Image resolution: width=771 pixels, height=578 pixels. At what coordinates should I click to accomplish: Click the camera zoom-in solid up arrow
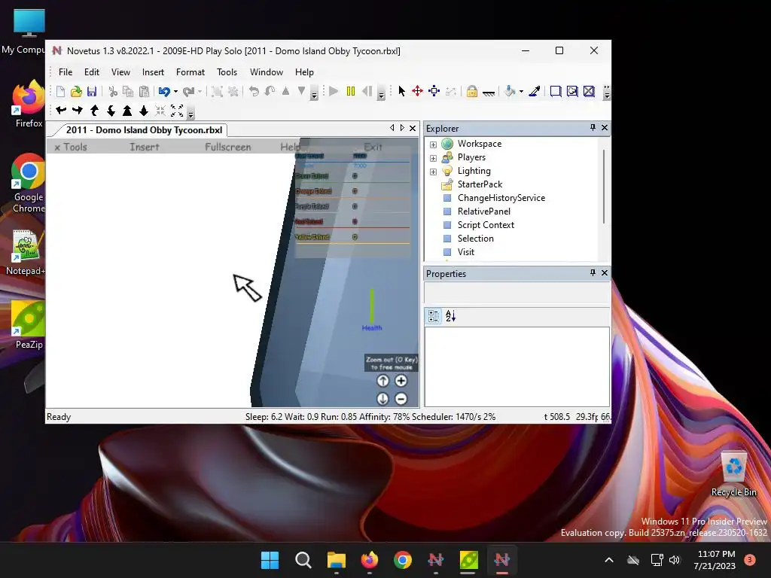click(127, 111)
